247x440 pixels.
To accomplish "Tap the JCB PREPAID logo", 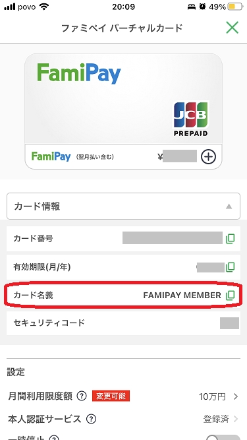I will [x=191, y=119].
